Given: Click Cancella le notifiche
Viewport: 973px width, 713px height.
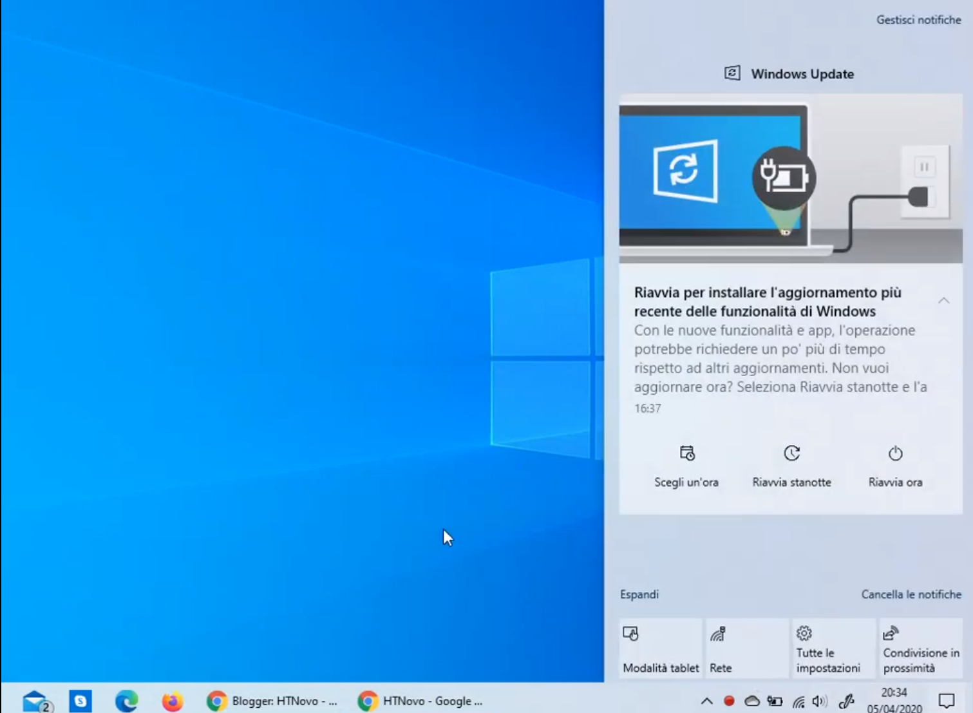Looking at the screenshot, I should [x=911, y=594].
